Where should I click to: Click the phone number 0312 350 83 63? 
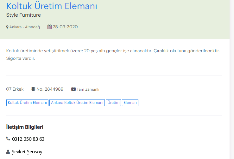28,139
